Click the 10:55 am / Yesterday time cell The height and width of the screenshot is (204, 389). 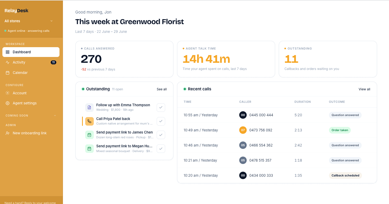point(201,115)
